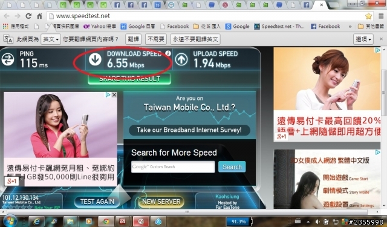387x227 pixels.
Task: Click the Search button
Action: (232, 167)
